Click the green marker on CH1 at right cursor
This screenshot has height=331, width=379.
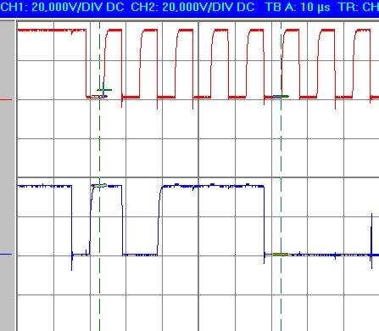point(281,97)
